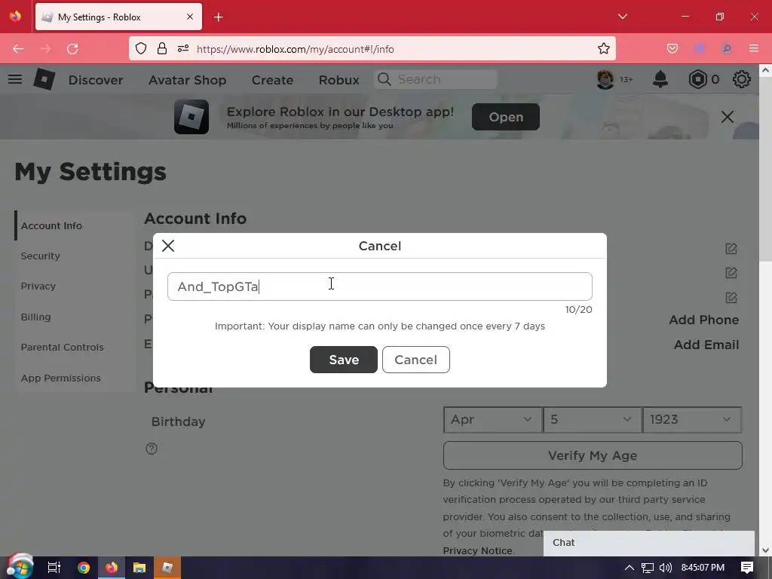Open a new browser tab
Viewport: 772px width, 579px height.
coord(218,17)
